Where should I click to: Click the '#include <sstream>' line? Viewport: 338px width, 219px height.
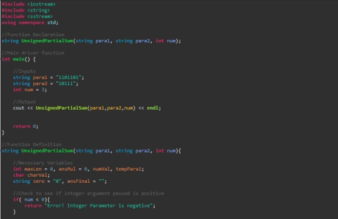pos(27,16)
